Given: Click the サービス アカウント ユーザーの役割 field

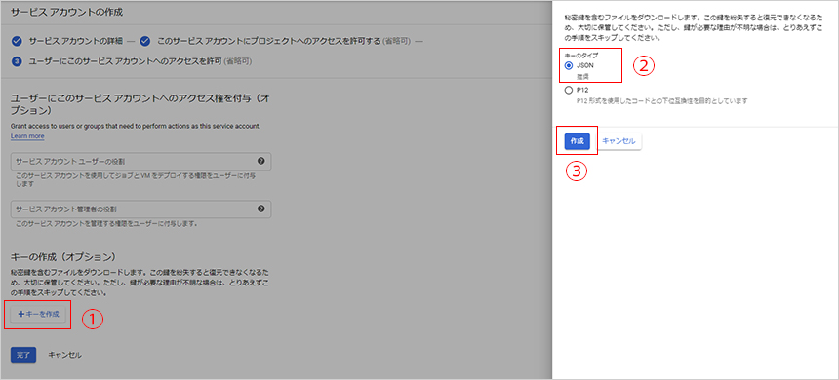Looking at the screenshot, I should pos(140,161).
